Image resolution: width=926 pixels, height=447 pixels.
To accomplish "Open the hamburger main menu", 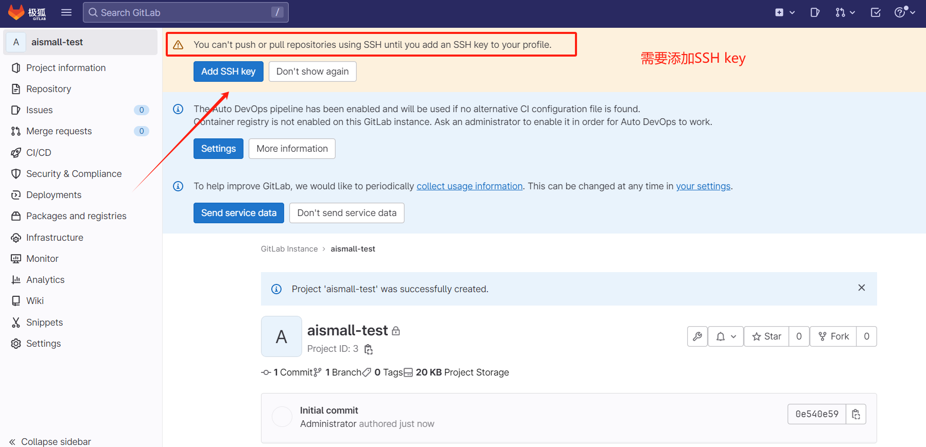I will [x=66, y=12].
